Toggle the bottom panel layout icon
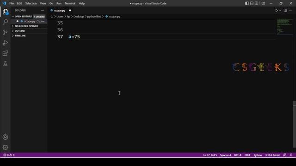Image resolution: width=296 pixels, height=166 pixels. [252, 3]
